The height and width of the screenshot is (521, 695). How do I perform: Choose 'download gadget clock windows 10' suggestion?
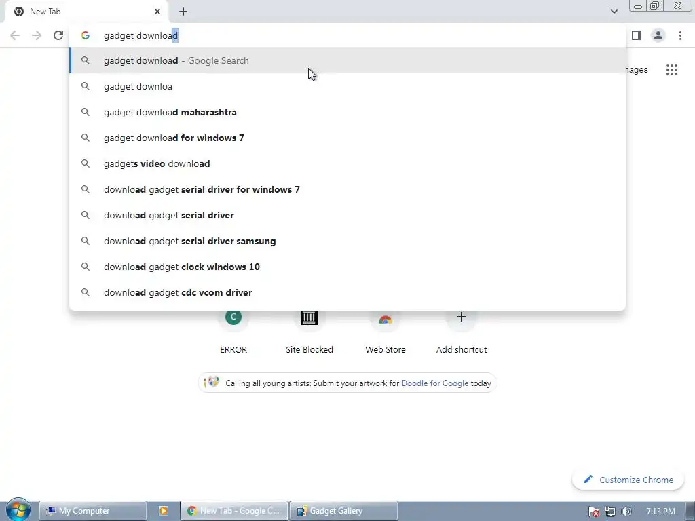point(347,267)
